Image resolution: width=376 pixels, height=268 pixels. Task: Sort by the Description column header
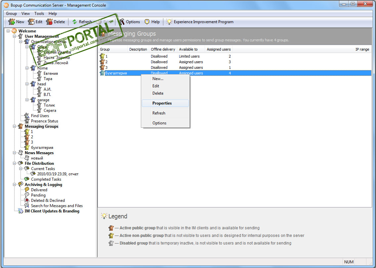pyautogui.click(x=138, y=49)
